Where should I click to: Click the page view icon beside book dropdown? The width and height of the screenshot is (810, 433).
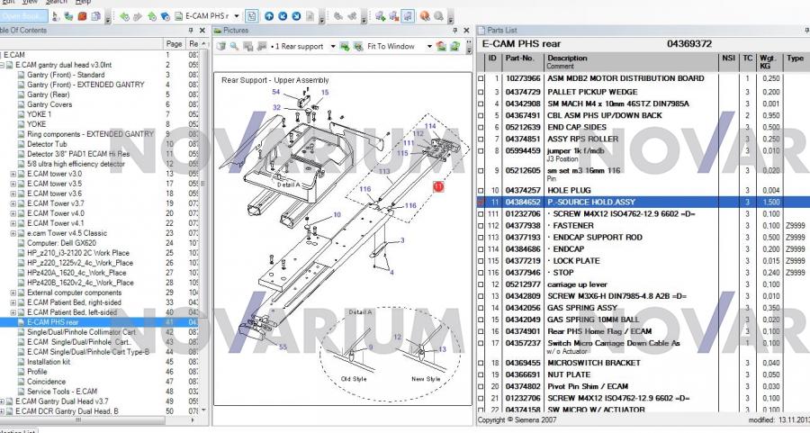[x=251, y=16]
